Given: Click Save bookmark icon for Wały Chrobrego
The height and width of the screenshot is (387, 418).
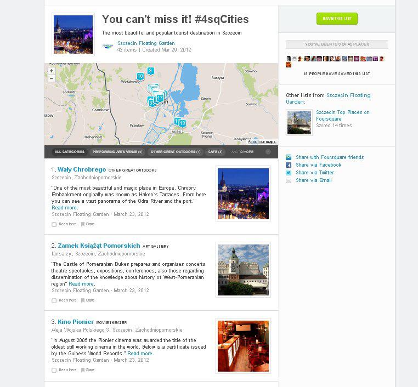Looking at the screenshot, I should click(x=83, y=224).
